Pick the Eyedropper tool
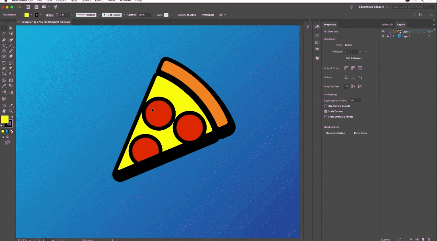Image resolution: width=437 pixels, height=241 pixels. click(4, 86)
